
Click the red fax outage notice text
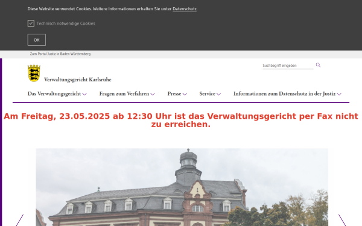(181, 120)
